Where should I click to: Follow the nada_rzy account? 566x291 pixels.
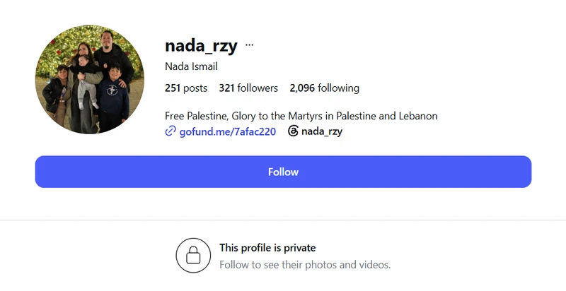[283, 172]
